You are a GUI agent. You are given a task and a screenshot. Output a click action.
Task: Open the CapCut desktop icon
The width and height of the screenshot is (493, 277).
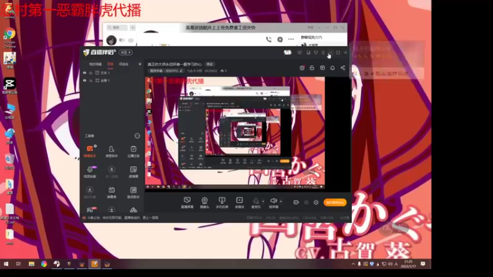point(10,86)
